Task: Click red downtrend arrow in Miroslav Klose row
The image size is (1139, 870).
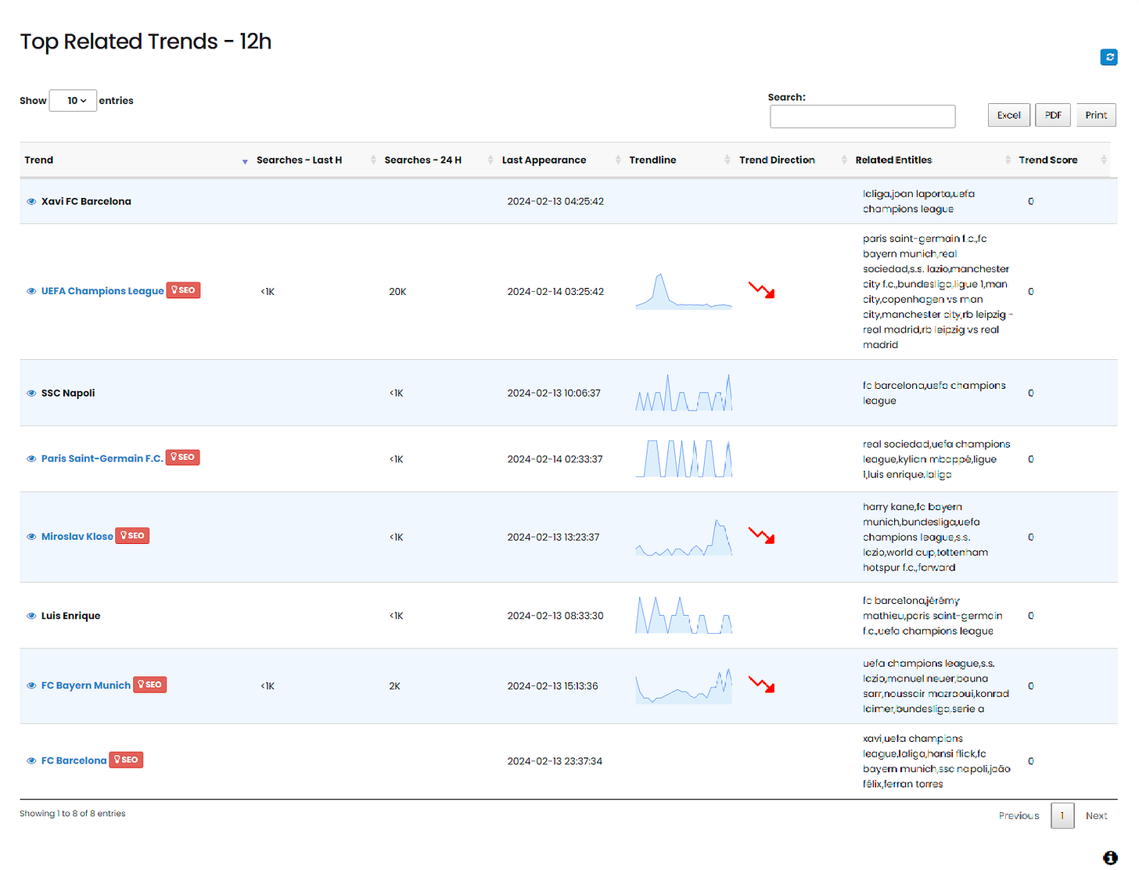Action: [x=761, y=536]
